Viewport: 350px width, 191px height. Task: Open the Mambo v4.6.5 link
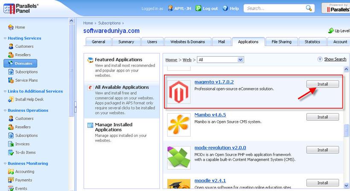pos(210,115)
